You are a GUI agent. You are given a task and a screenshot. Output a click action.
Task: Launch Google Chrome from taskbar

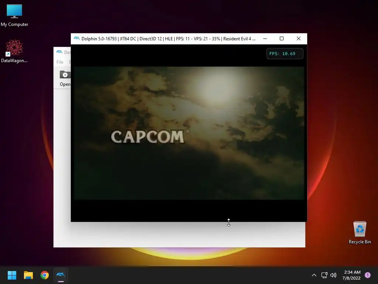pos(45,275)
